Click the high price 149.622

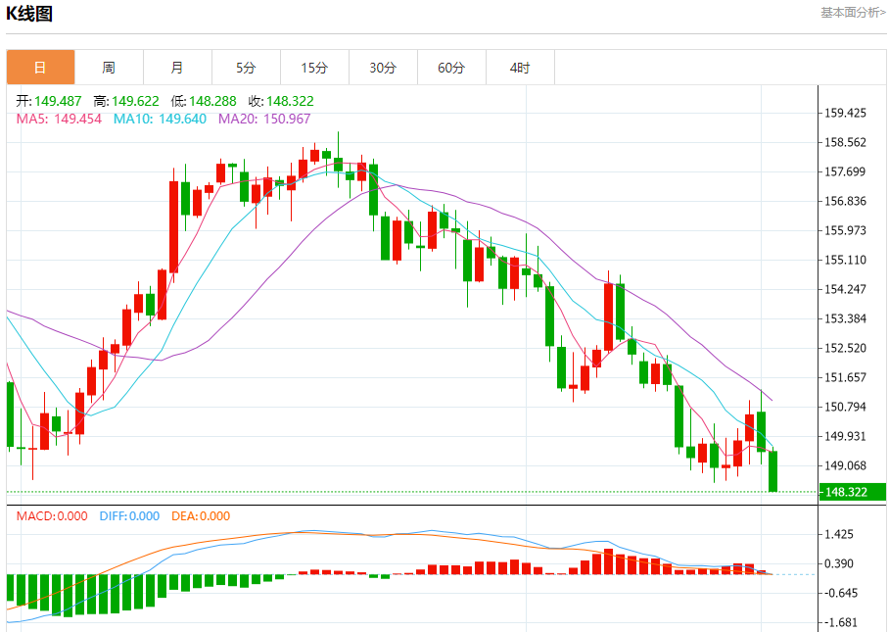point(135,101)
